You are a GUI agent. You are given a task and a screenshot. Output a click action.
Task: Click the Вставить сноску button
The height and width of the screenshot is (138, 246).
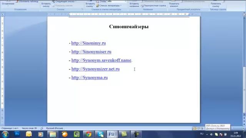[46, 5]
